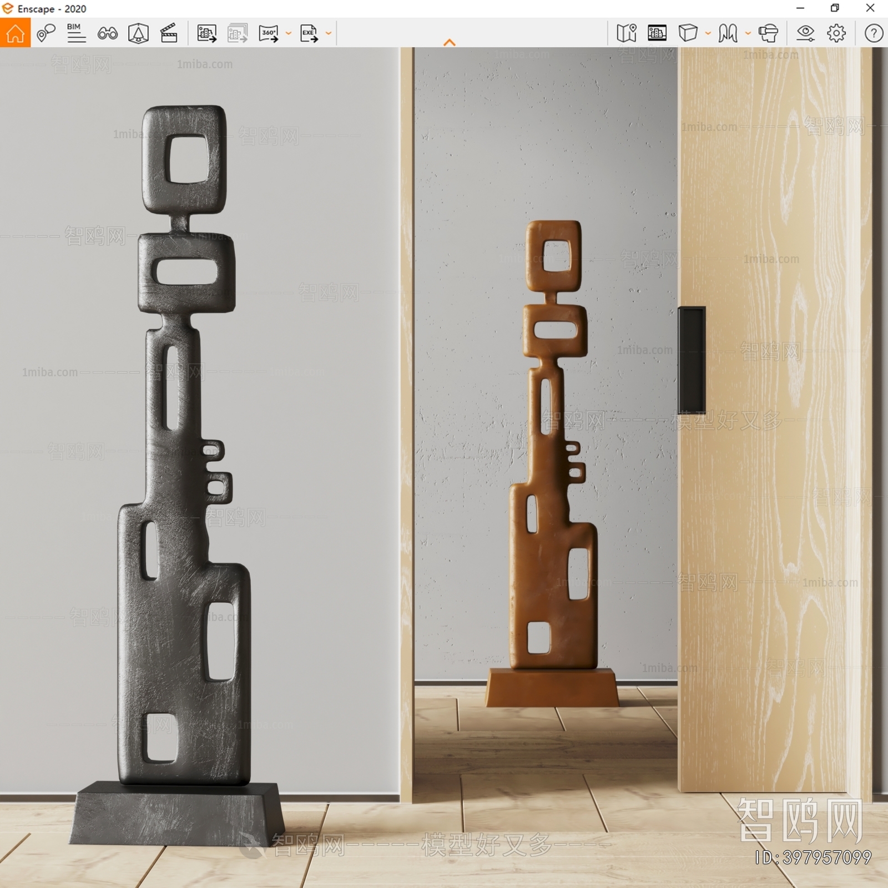Minimize the Enscape window
The width and height of the screenshot is (888, 888).
(800, 8)
